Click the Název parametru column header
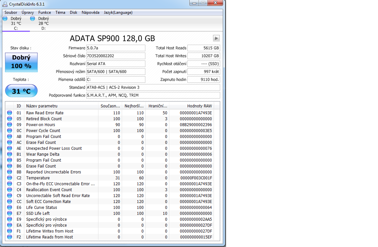 (61, 106)
